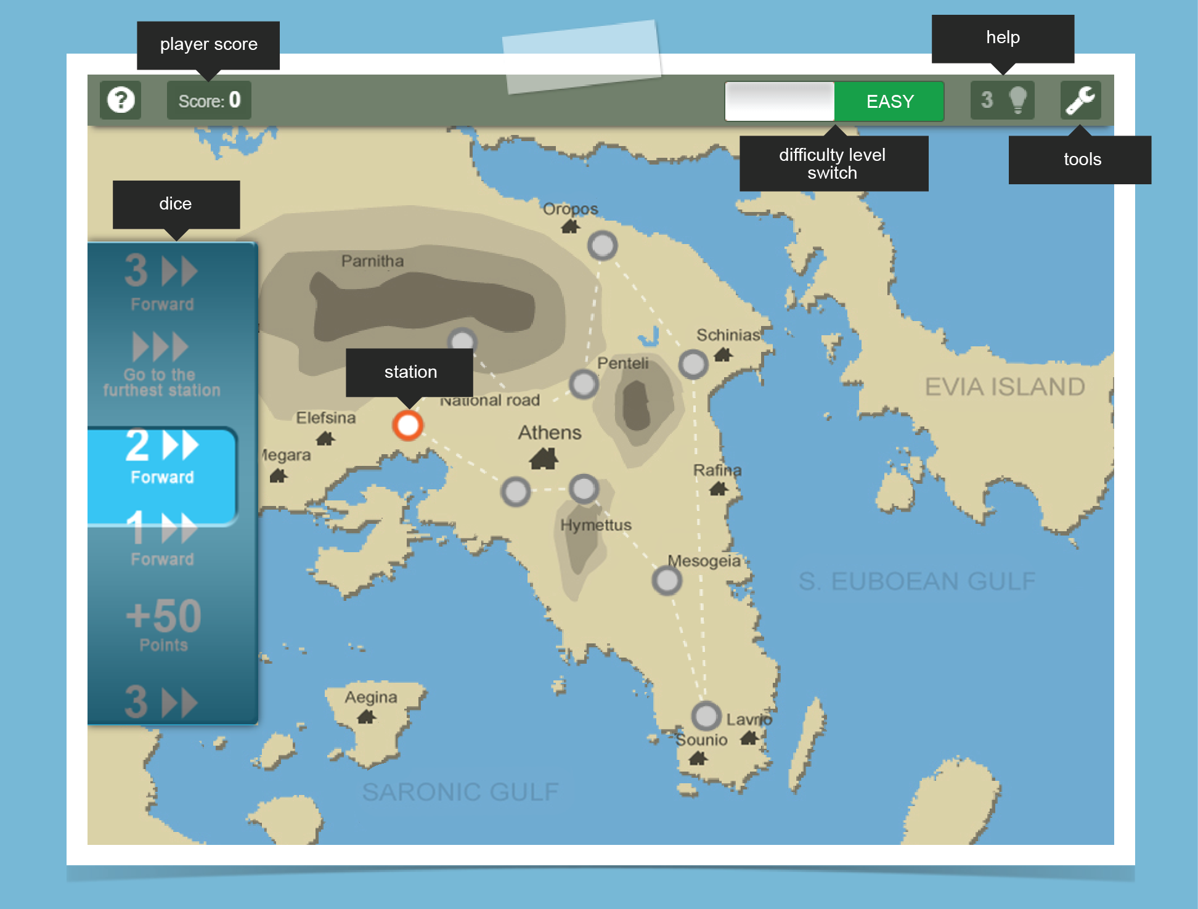This screenshot has width=1198, height=909.
Task: Select the station next to Penteli
Action: 584,384
